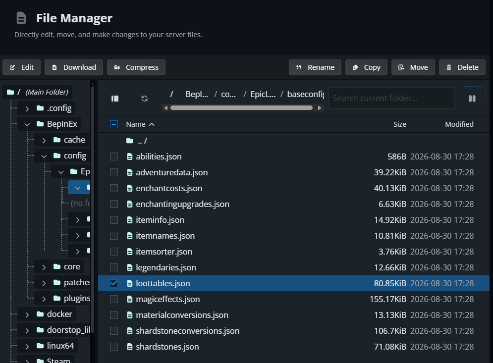Click the Copy button

coord(366,67)
